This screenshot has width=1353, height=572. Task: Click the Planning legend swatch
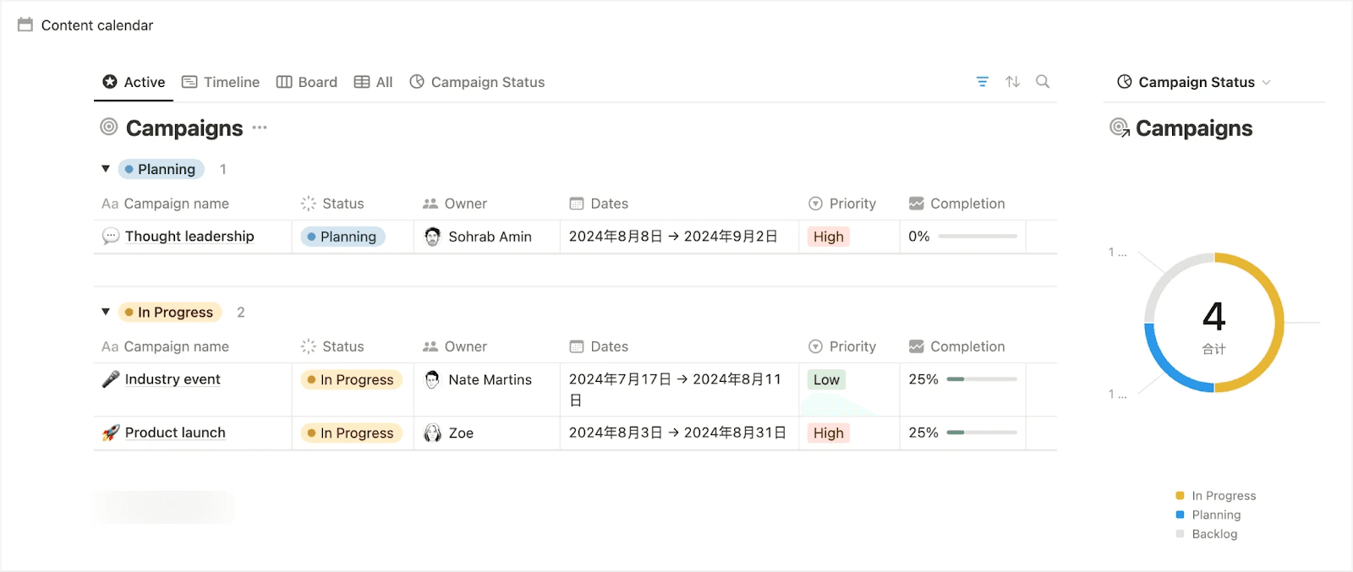tap(1180, 515)
